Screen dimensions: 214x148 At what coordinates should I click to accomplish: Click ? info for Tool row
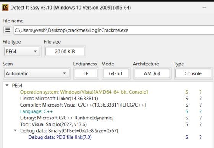201,124
